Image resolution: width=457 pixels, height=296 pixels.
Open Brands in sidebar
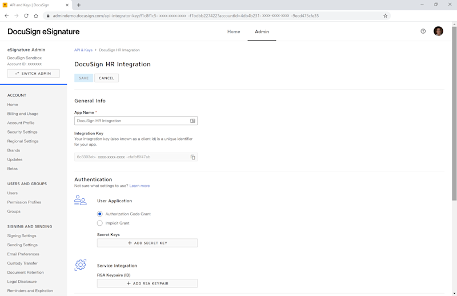(14, 150)
